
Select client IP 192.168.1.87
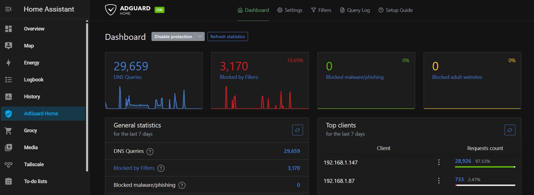(339, 181)
